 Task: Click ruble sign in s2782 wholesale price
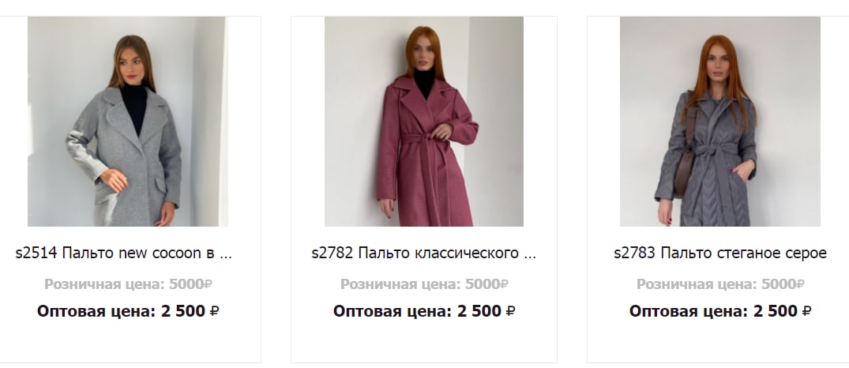click(511, 311)
